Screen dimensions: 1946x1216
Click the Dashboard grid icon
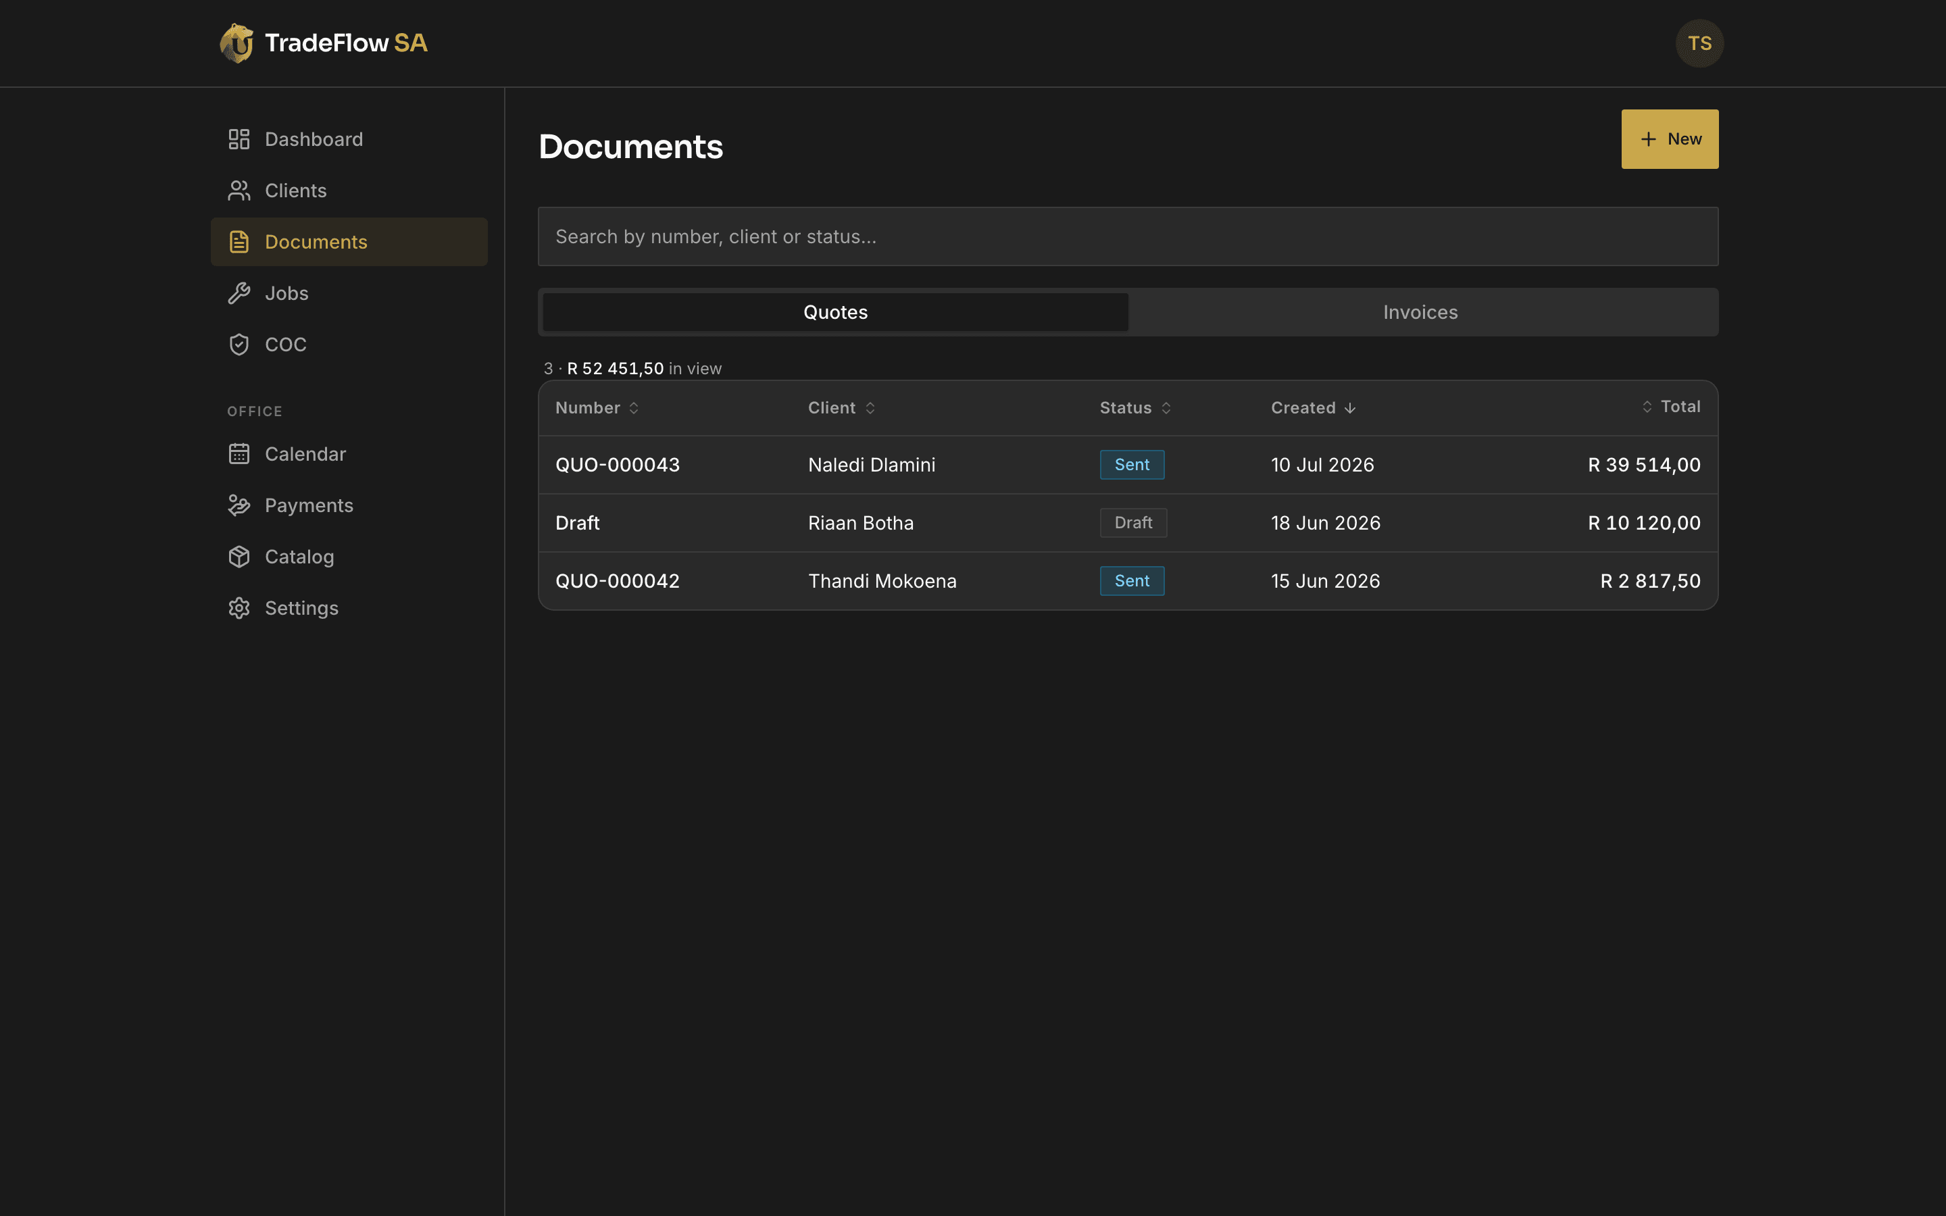click(x=239, y=139)
